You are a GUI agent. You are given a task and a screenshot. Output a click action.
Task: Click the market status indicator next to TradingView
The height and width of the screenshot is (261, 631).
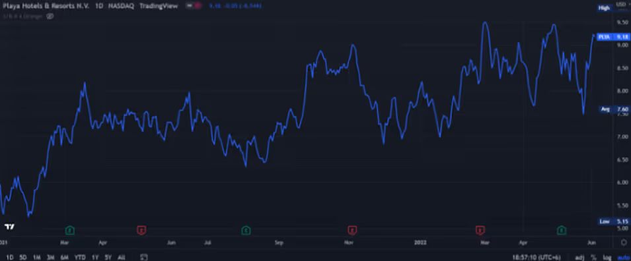pyautogui.click(x=194, y=6)
